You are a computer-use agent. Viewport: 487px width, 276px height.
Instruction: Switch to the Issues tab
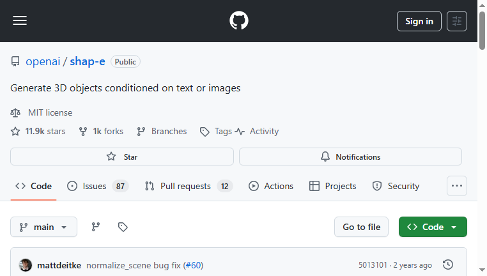(98, 186)
